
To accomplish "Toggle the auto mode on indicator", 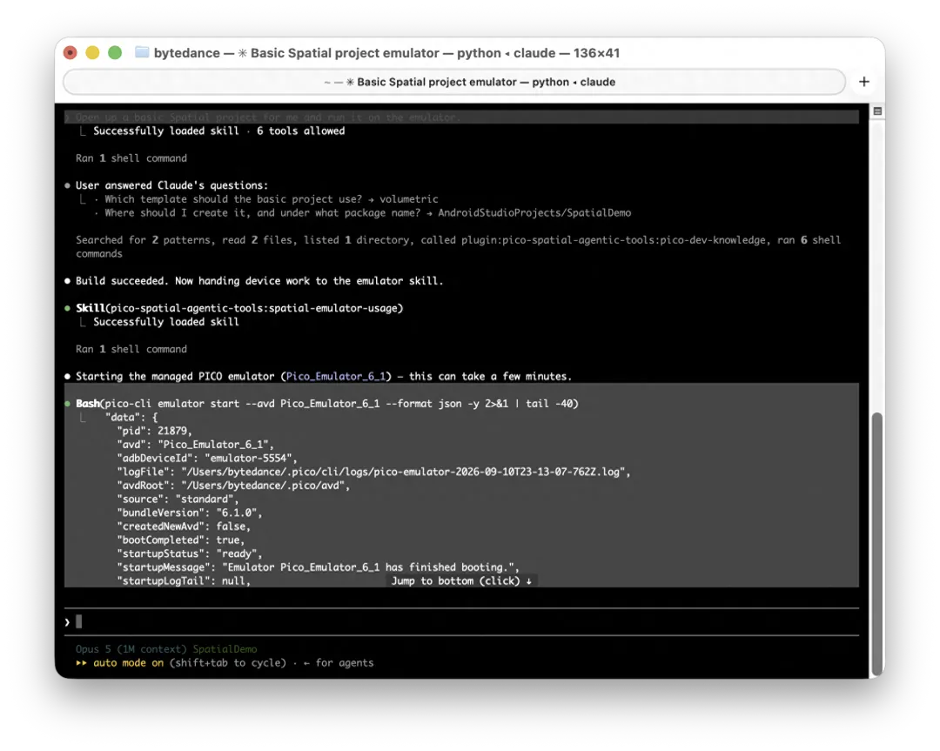I will pyautogui.click(x=128, y=663).
